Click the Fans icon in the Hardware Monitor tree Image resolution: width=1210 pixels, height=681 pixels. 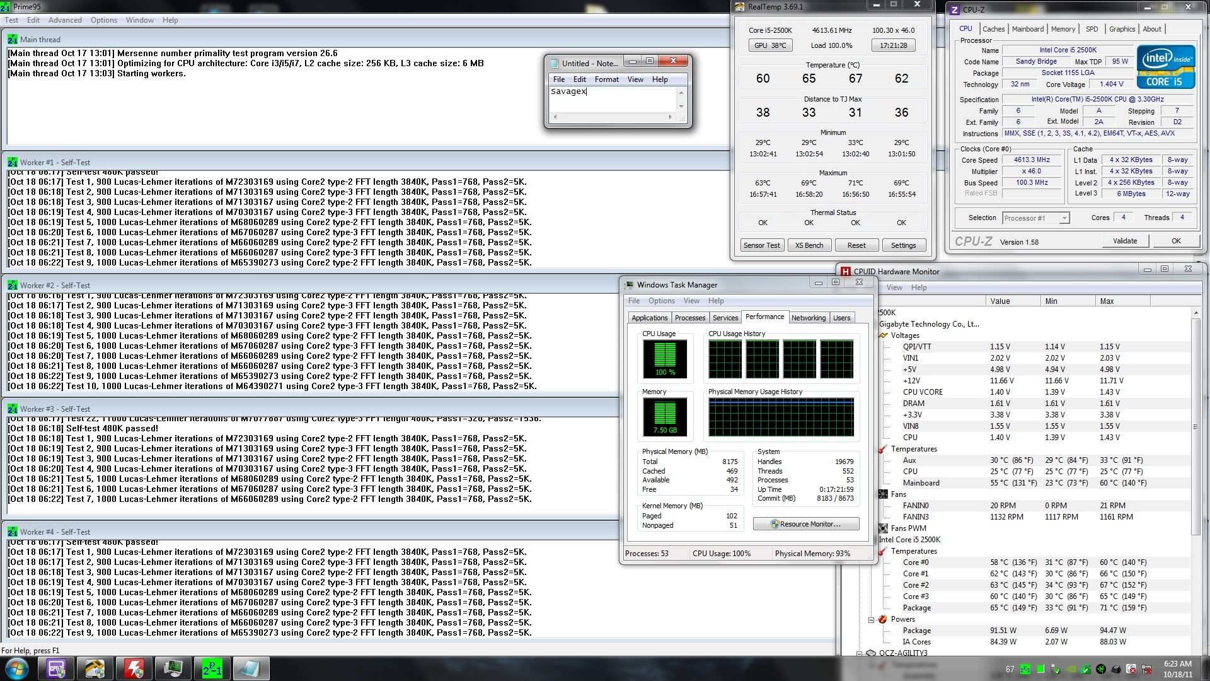click(883, 494)
